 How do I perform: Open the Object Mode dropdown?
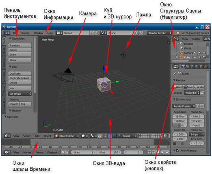pyautogui.click(x=67, y=136)
